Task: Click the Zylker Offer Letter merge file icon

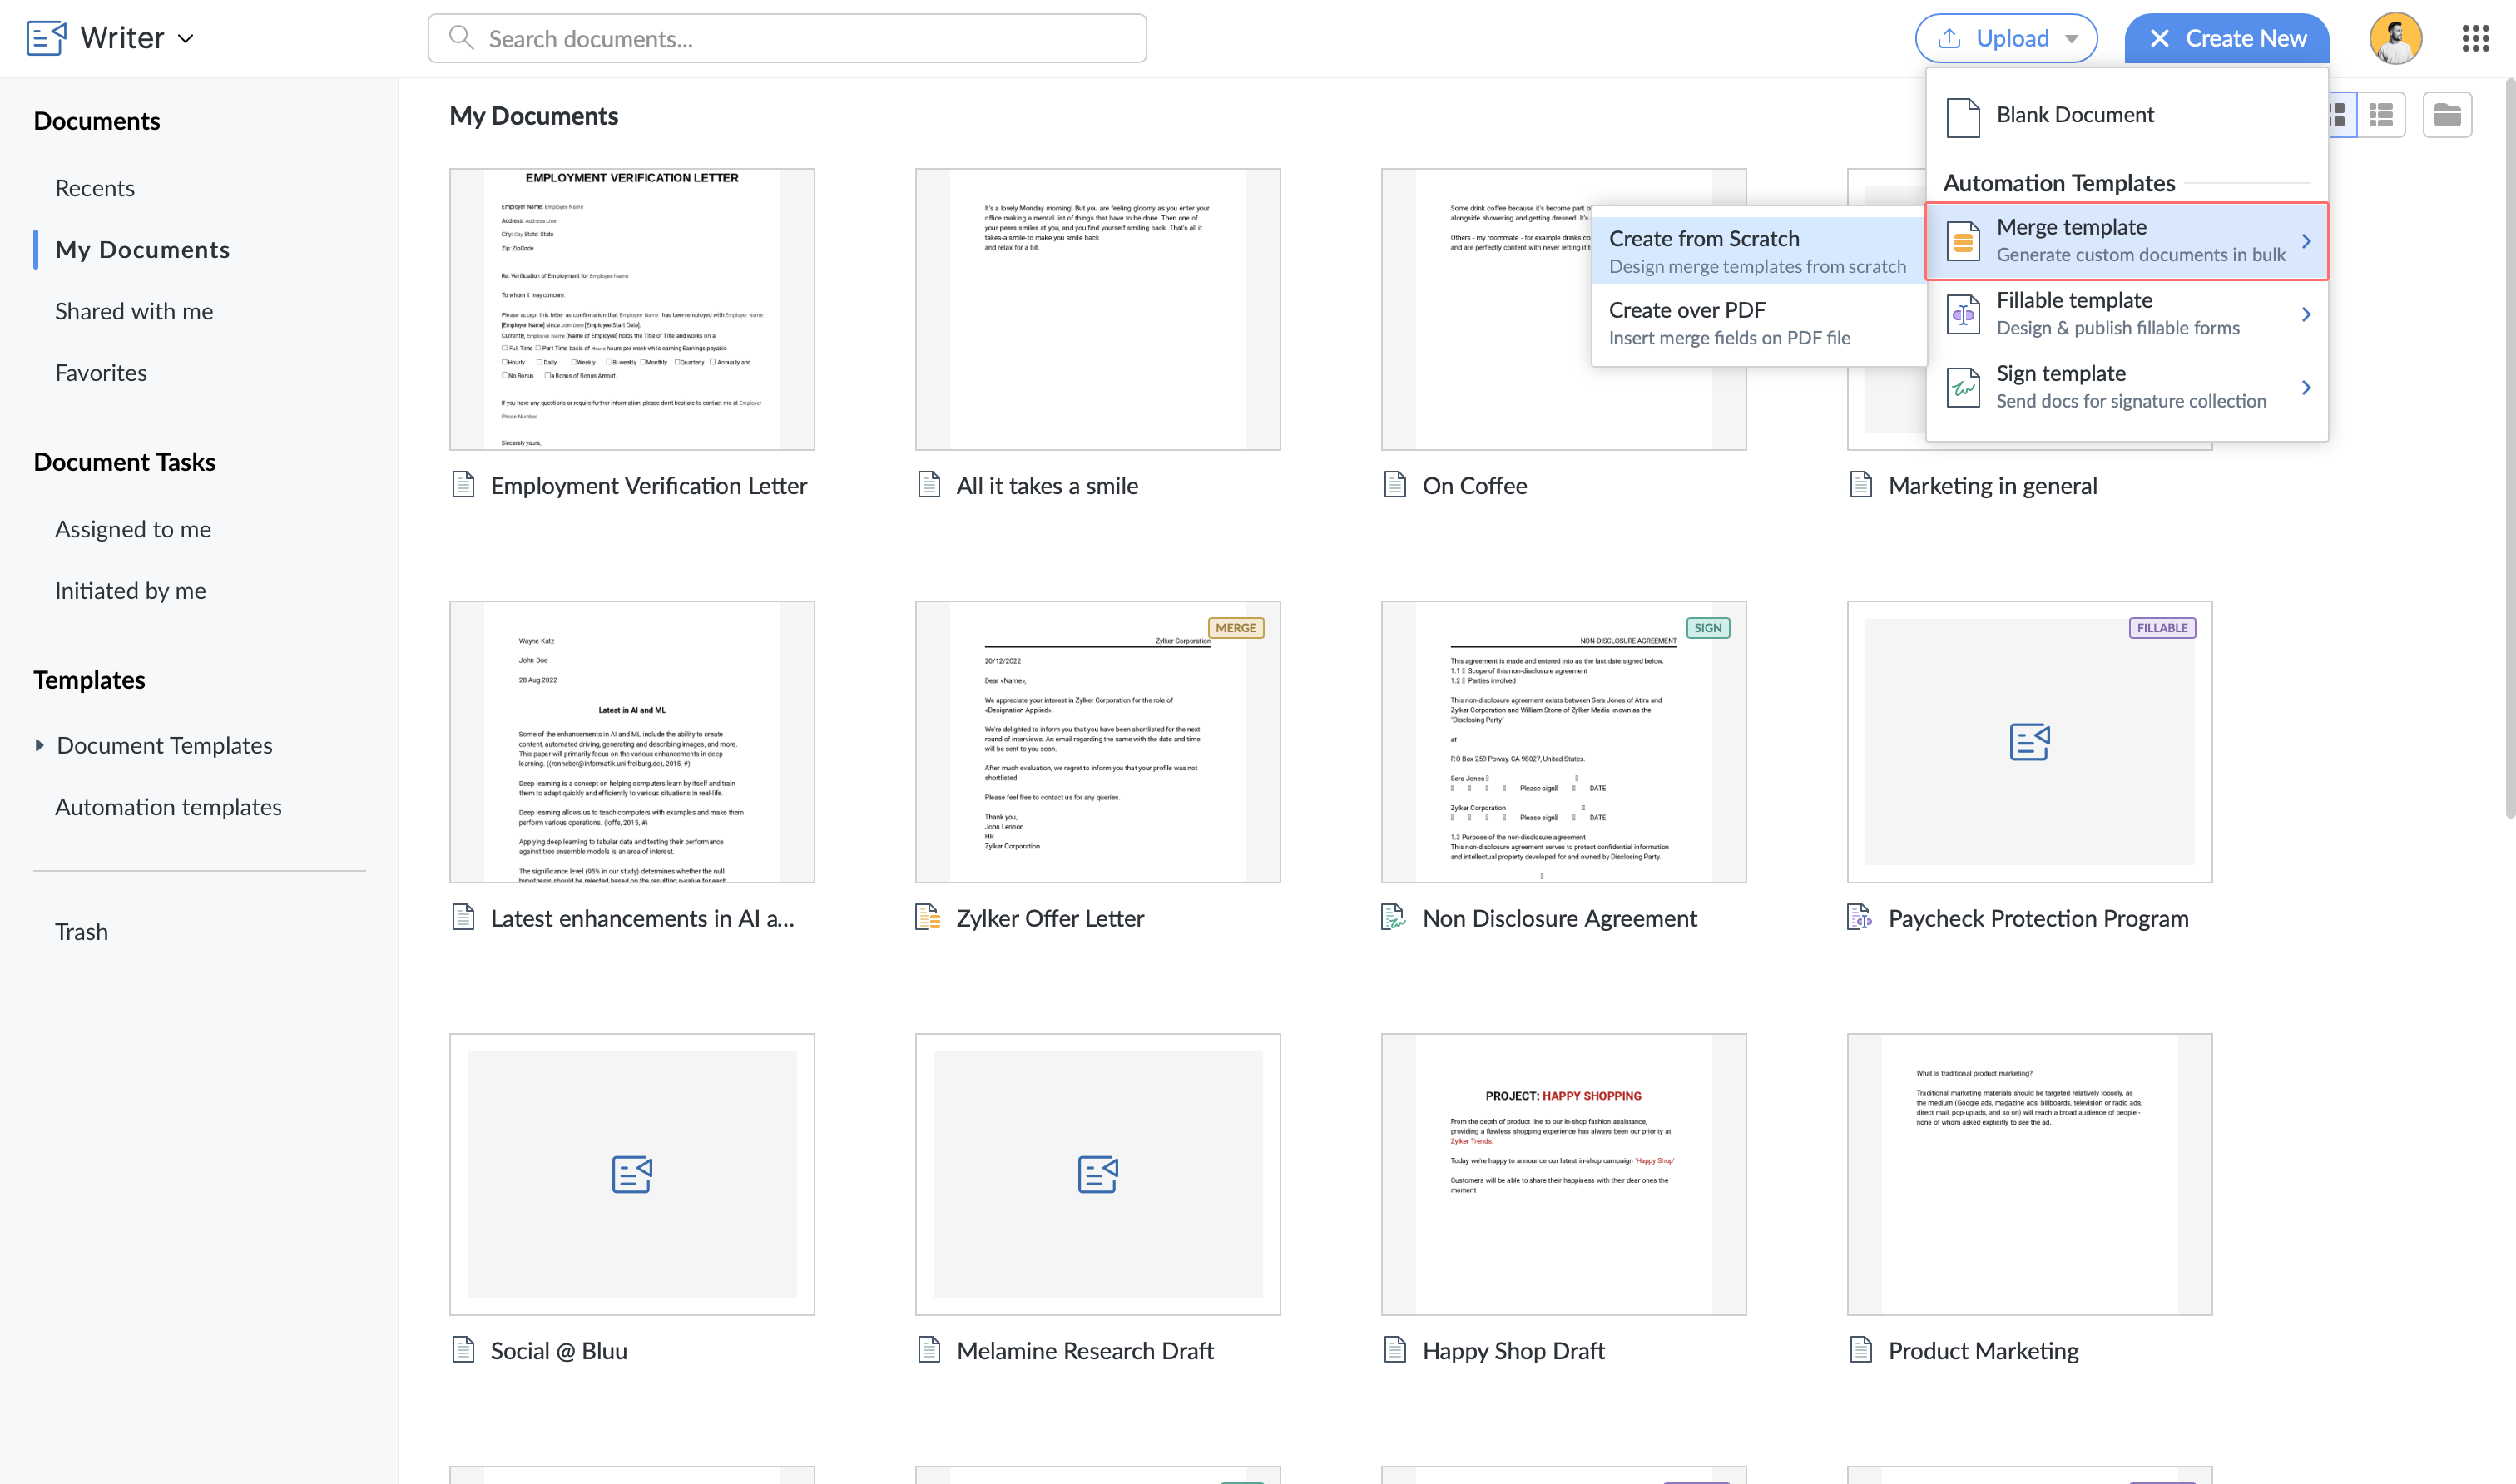Action: [x=928, y=917]
